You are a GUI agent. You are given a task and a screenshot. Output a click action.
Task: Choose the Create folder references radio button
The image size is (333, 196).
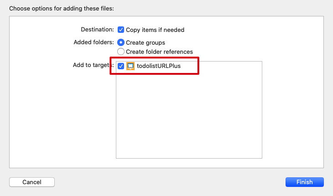tap(121, 52)
